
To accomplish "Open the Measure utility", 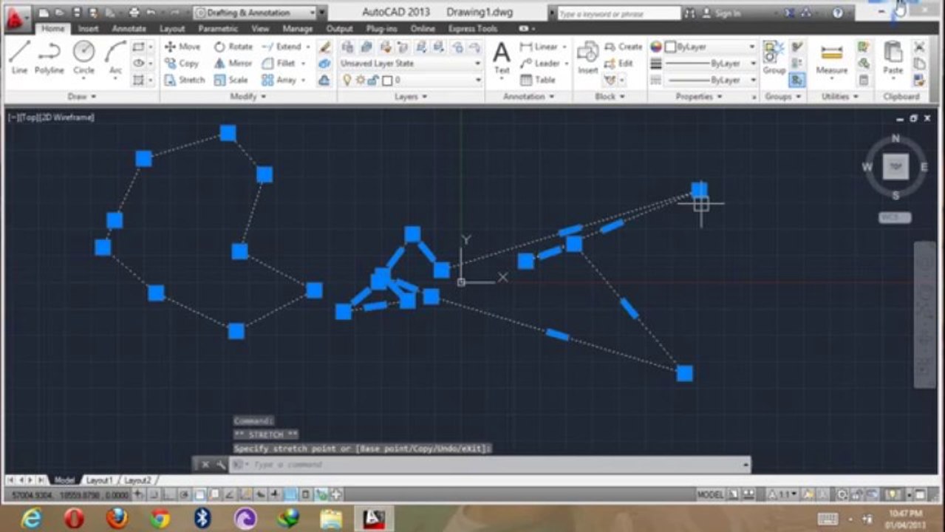I will coord(831,59).
